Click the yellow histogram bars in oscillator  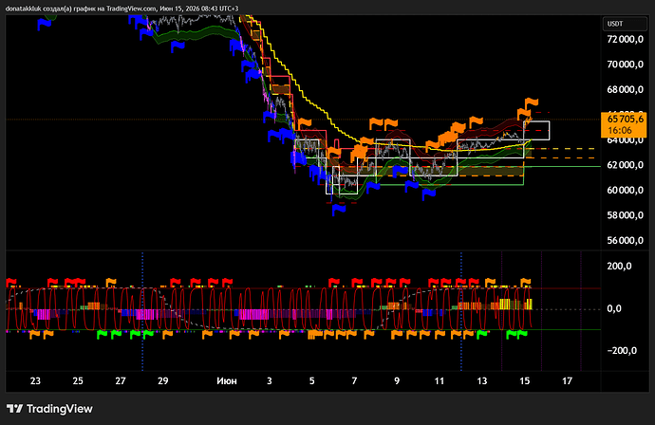[x=505, y=304]
